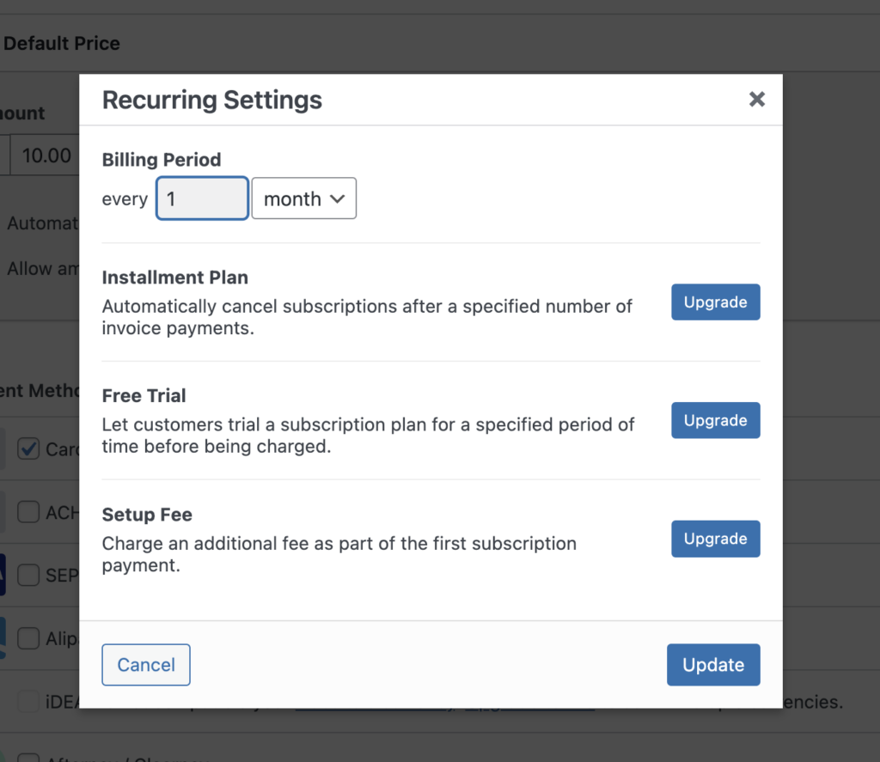Screen dimensions: 880x762
Task: Click the Setup Fee heading
Action: coord(147,515)
